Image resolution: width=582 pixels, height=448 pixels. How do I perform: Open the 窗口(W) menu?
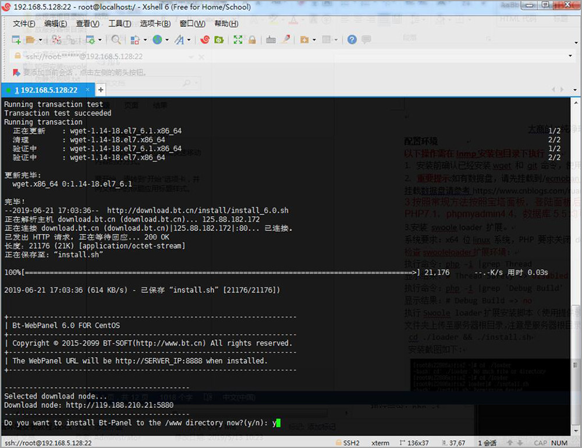[192, 24]
